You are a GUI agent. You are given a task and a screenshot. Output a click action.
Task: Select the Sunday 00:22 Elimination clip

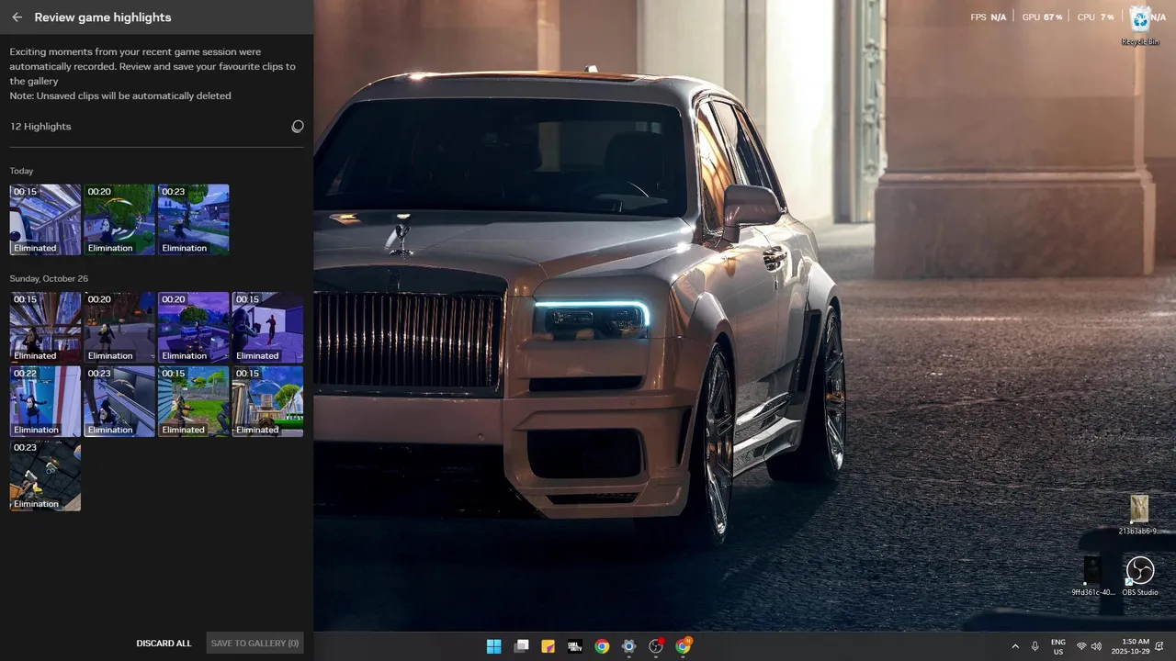click(x=45, y=401)
